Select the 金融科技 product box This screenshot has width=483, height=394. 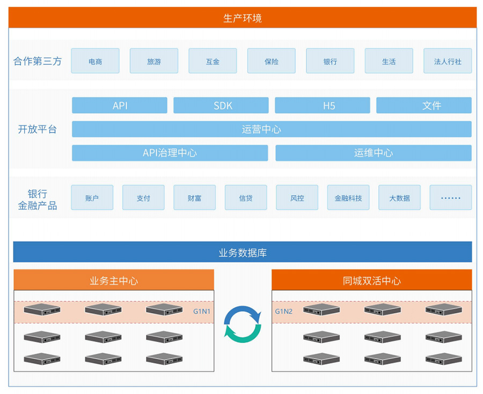348,197
